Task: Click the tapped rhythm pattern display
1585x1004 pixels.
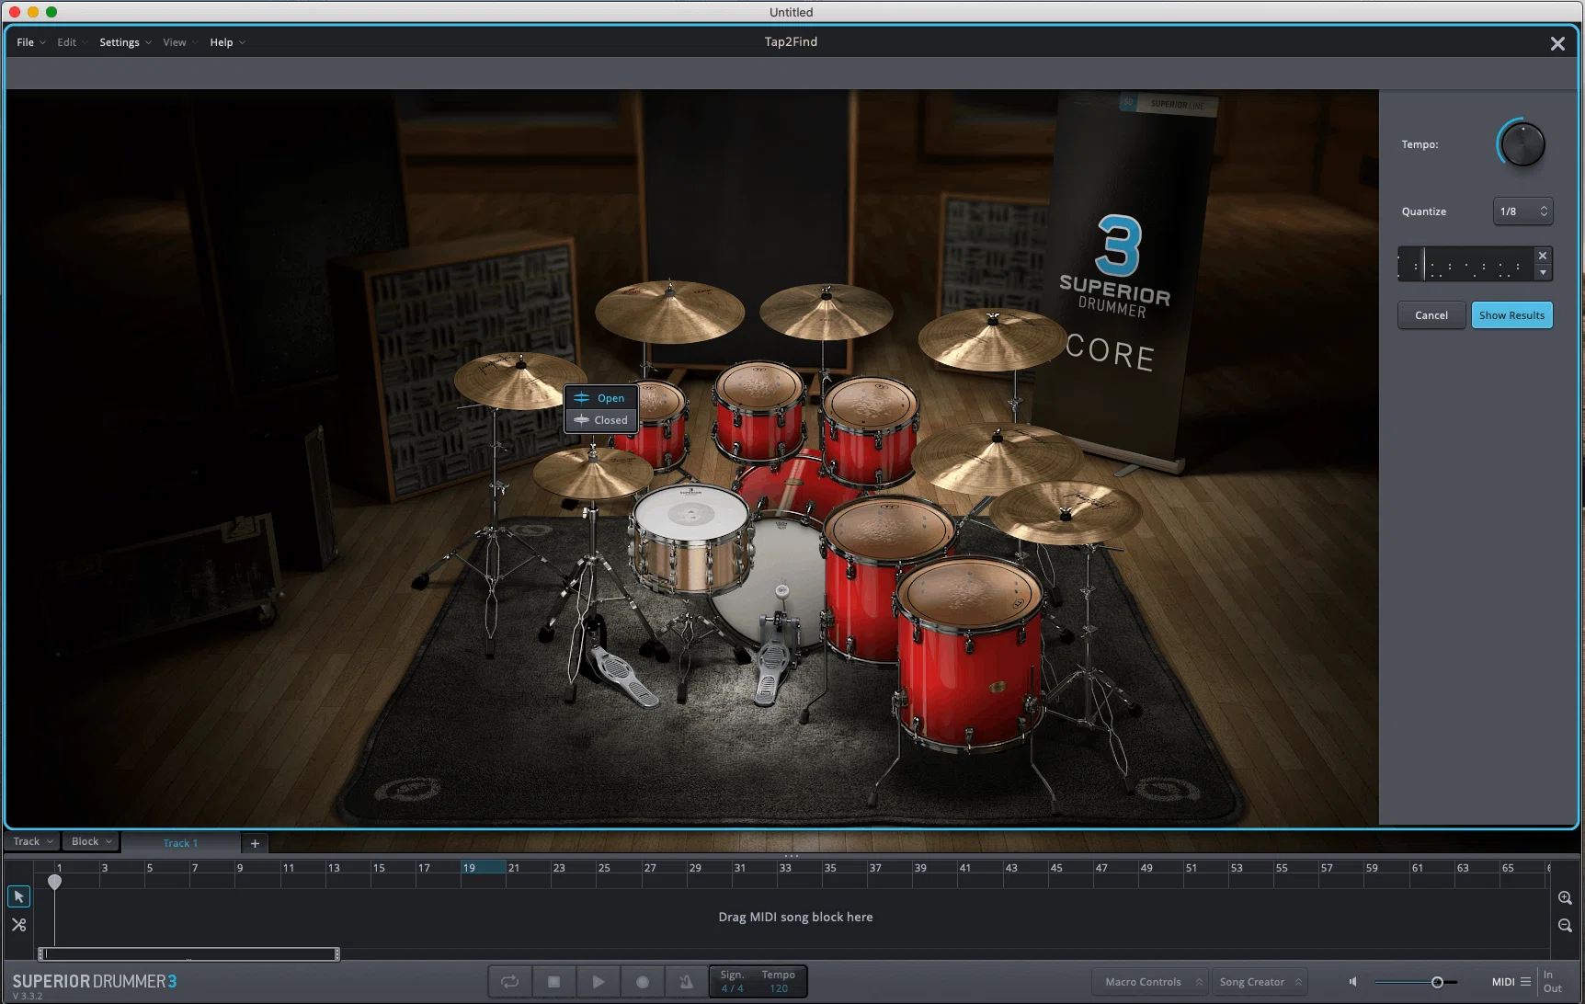Action: 1465,264
